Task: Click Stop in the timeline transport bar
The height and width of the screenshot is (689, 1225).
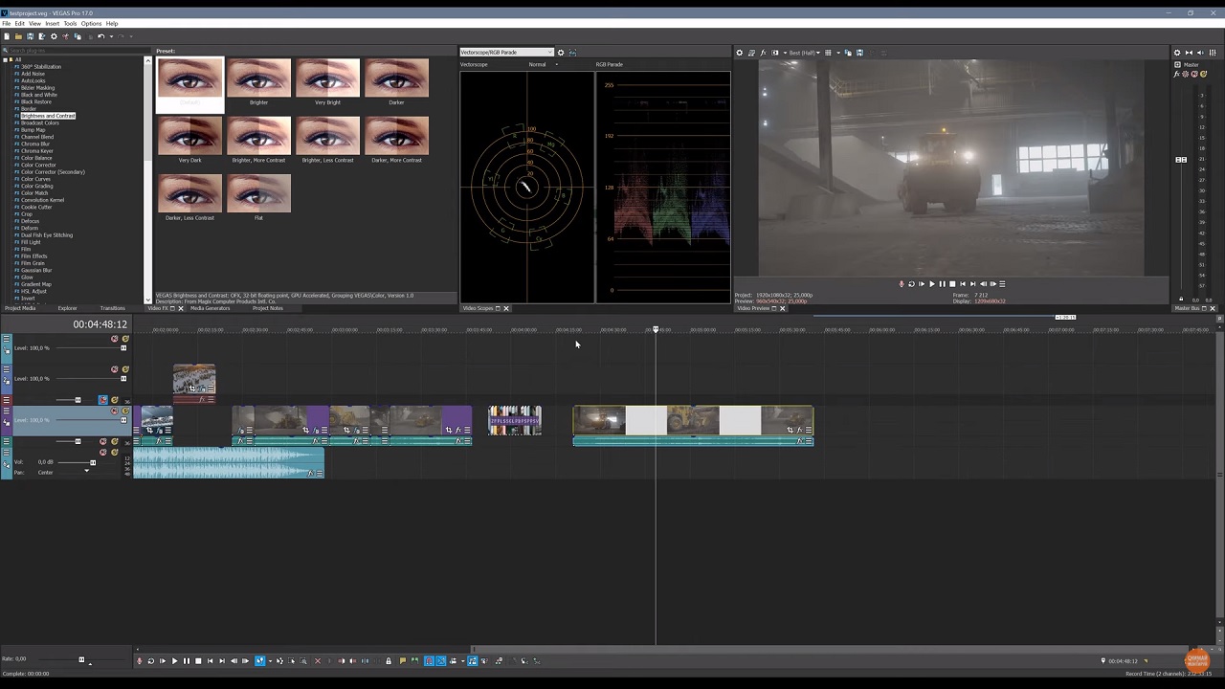Action: [198, 661]
